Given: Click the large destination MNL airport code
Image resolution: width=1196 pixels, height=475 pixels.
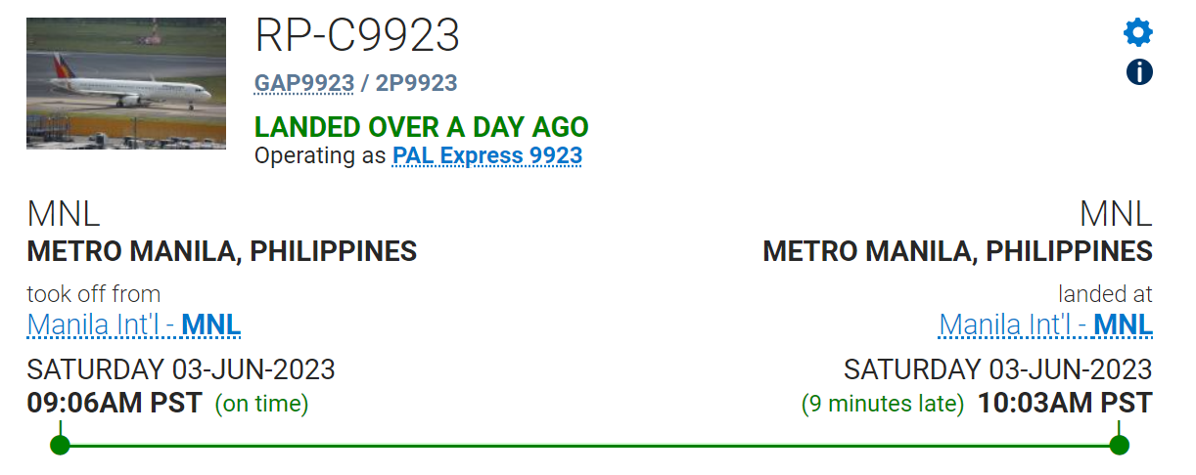Looking at the screenshot, I should tap(1116, 214).
